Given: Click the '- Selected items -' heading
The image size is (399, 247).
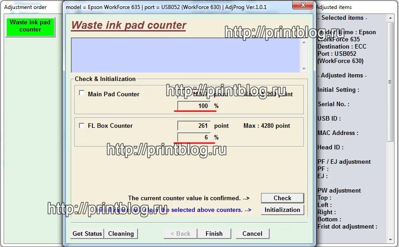Looking at the screenshot, I should pyautogui.click(x=342, y=18).
